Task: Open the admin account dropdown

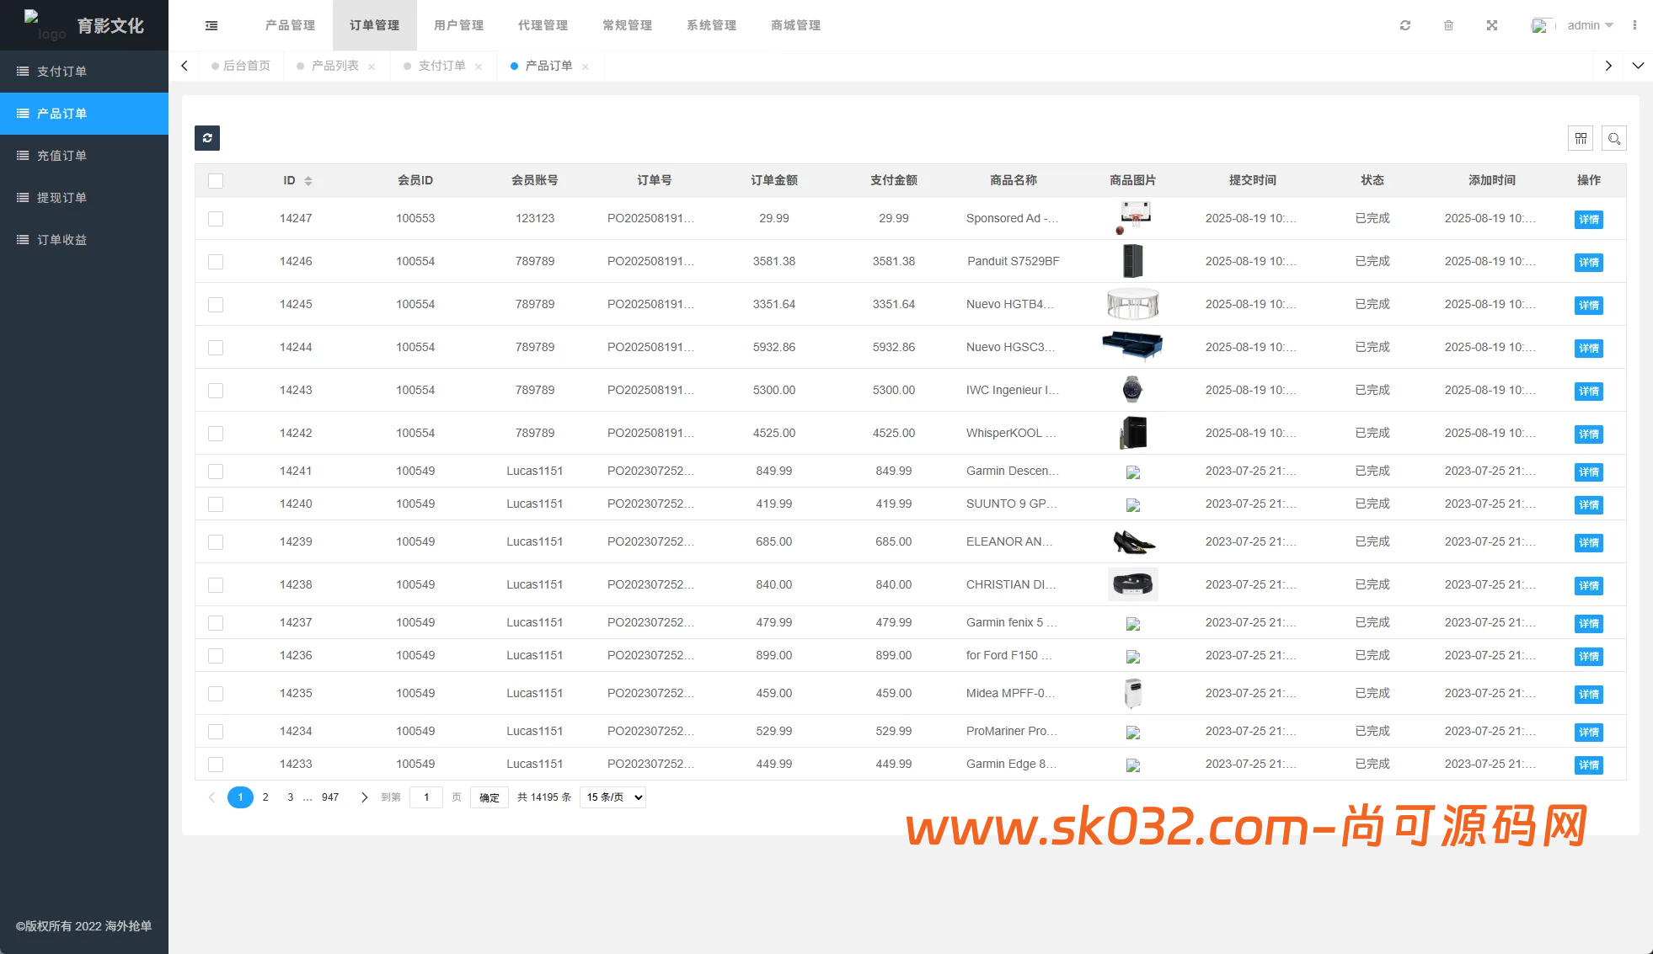Action: click(x=1587, y=24)
